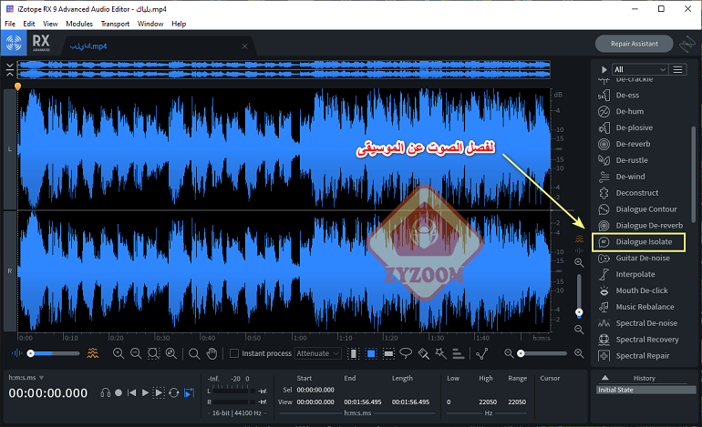Open the File menu

click(x=10, y=24)
